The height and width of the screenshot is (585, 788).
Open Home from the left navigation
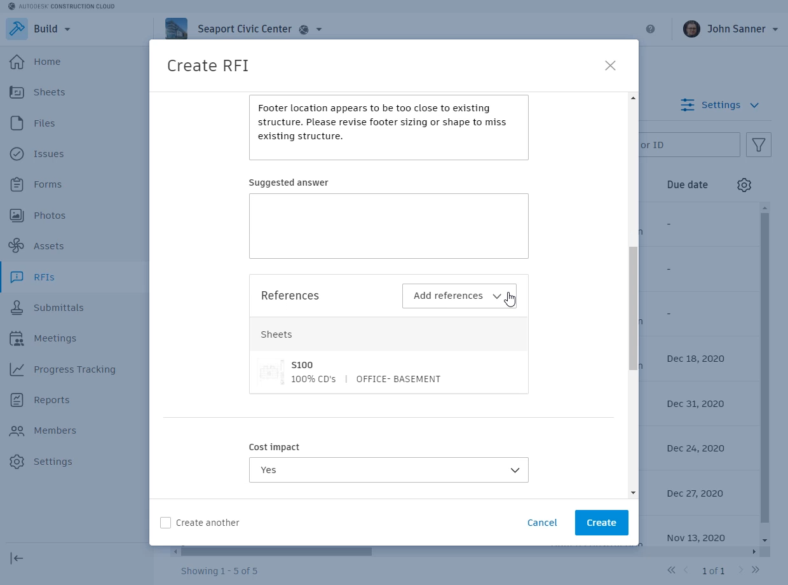(17, 61)
